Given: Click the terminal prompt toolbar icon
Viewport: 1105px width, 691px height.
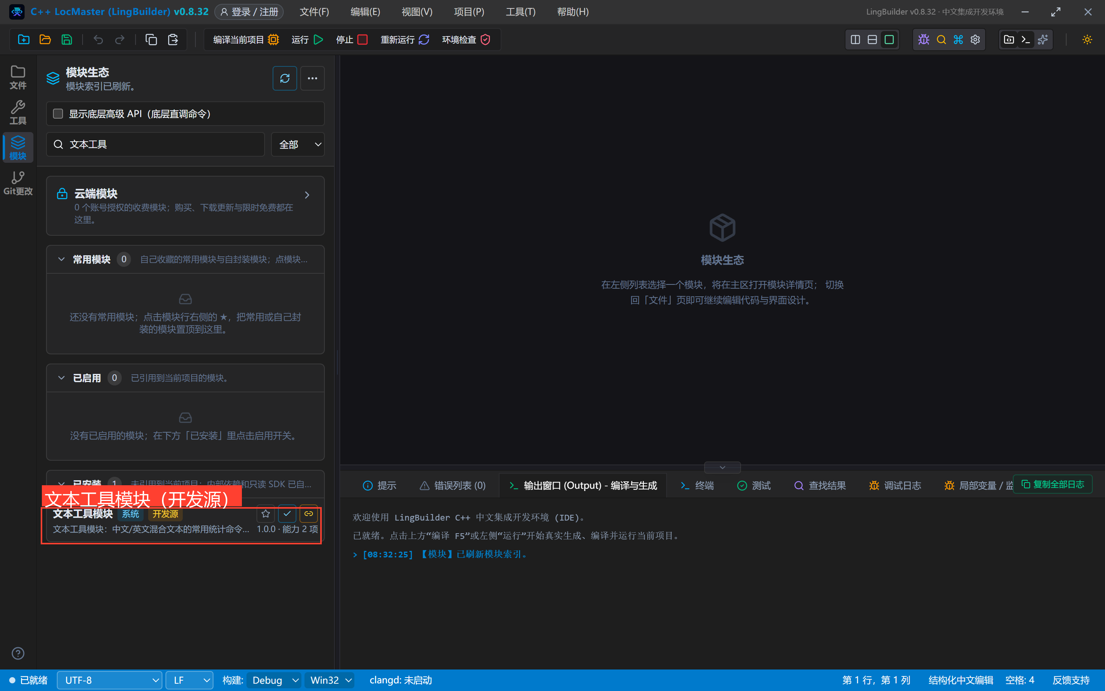Looking at the screenshot, I should point(1026,40).
